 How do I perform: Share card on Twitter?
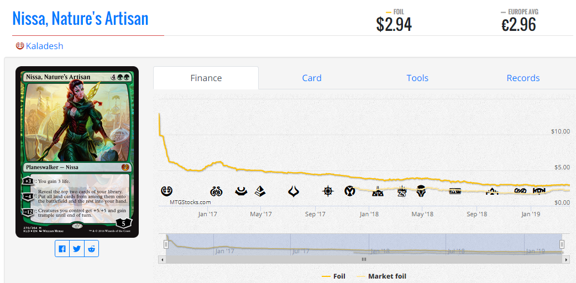[77, 249]
